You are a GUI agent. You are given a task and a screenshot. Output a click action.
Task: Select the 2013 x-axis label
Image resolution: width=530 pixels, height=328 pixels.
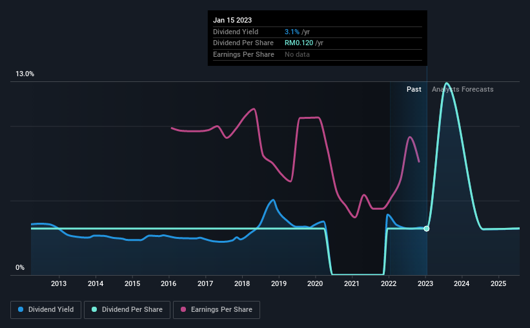(59, 283)
